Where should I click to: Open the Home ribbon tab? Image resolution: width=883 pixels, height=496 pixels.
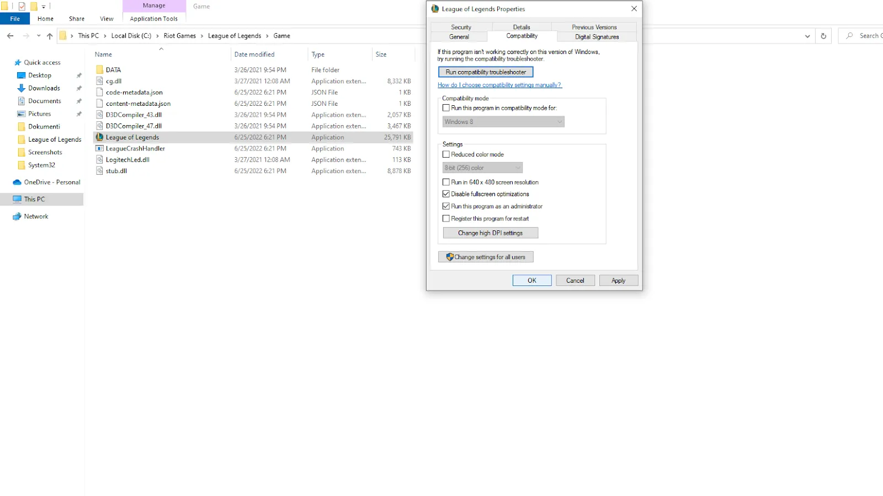[x=45, y=19]
